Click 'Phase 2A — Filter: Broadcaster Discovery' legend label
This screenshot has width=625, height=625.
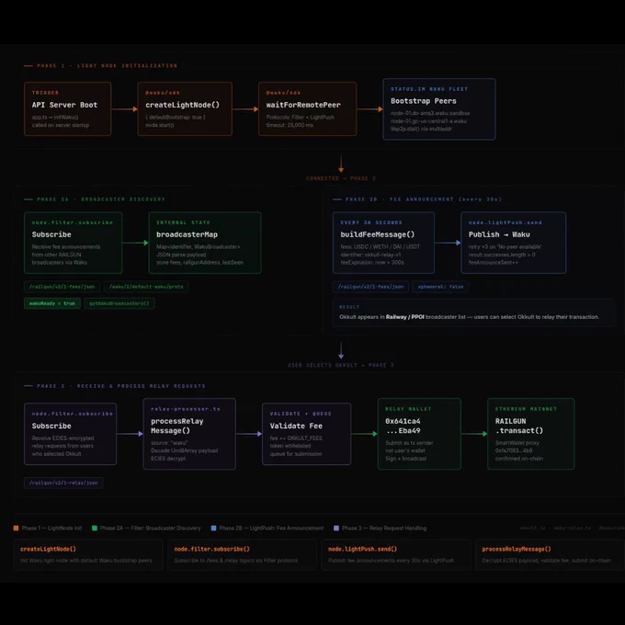click(150, 528)
